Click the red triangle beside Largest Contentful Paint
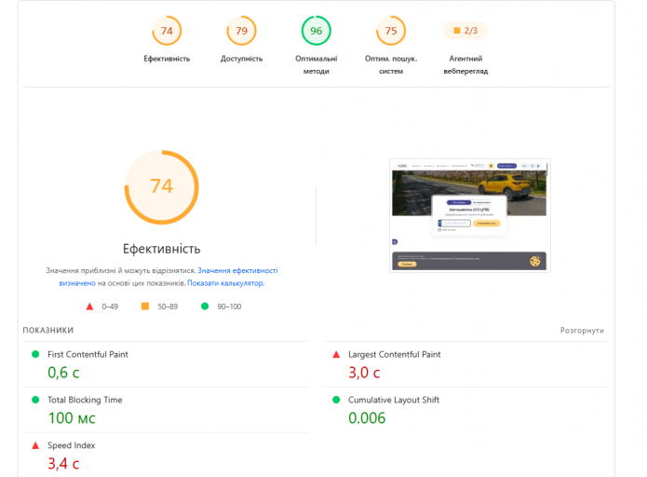Image resolution: width=647 pixels, height=477 pixels. click(x=336, y=354)
